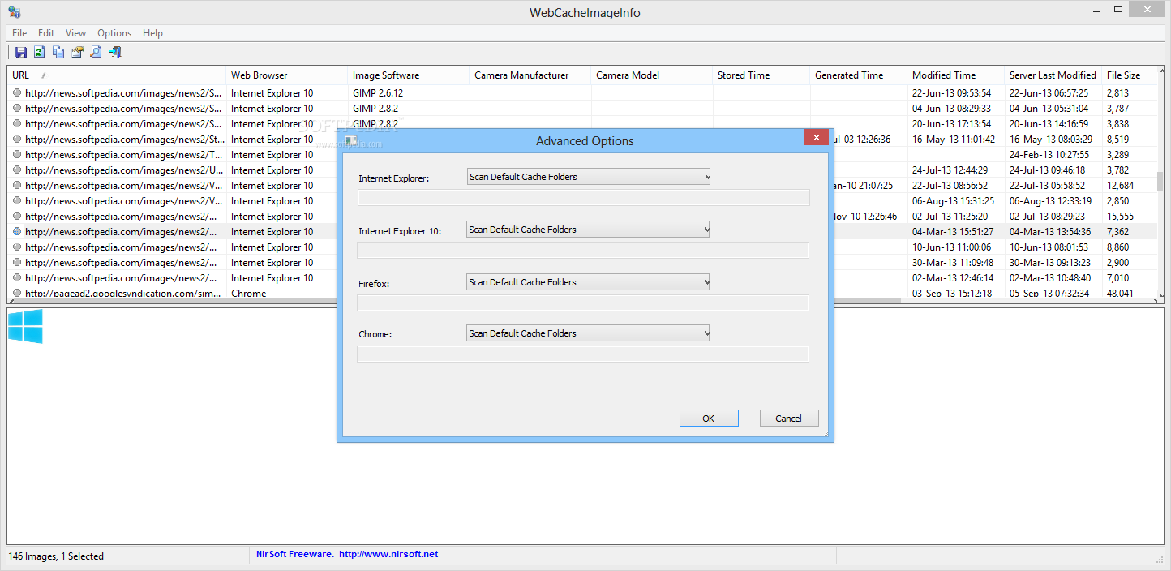Click modified time 16-May-13 11:01:42
This screenshot has height=571, width=1171.
point(953,140)
